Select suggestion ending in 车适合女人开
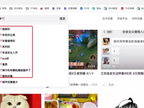The width and height of the screenshot is (144, 108). tap(9, 52)
